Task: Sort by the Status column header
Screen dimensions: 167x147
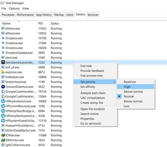Action: pos(55,24)
